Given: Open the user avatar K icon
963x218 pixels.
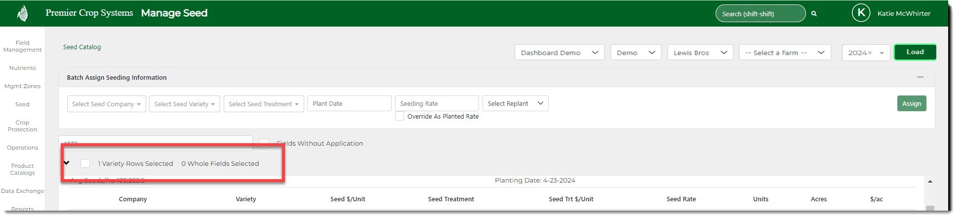Looking at the screenshot, I should [861, 13].
